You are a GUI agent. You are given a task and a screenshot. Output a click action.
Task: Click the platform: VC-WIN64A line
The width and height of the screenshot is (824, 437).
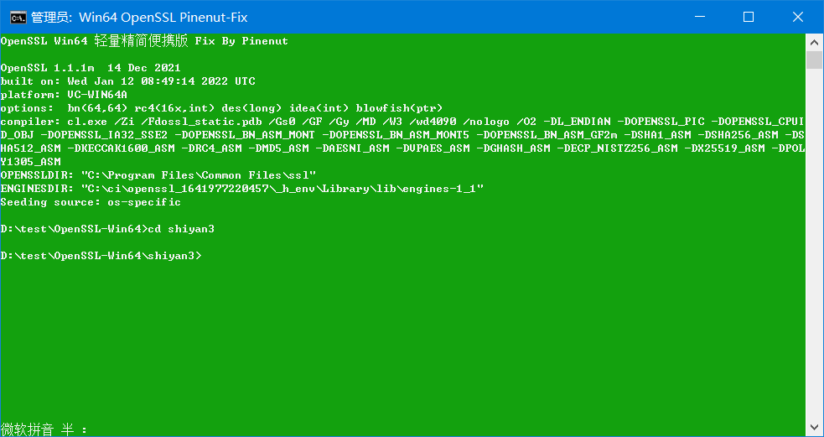point(64,95)
